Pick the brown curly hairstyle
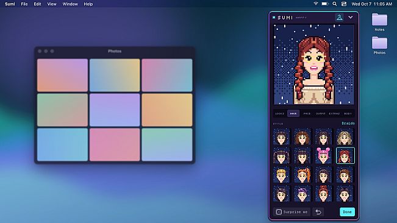397x223 pixels. (x=302, y=136)
